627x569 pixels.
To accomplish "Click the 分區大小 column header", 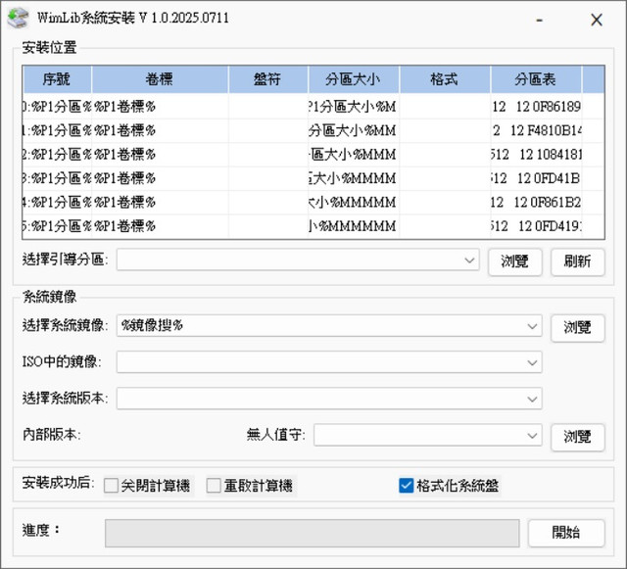I will point(354,79).
